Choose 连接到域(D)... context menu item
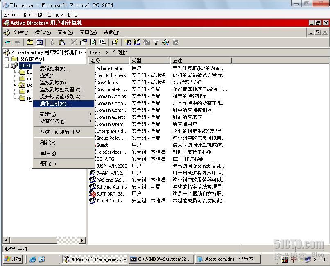330x266 pixels. point(63,82)
